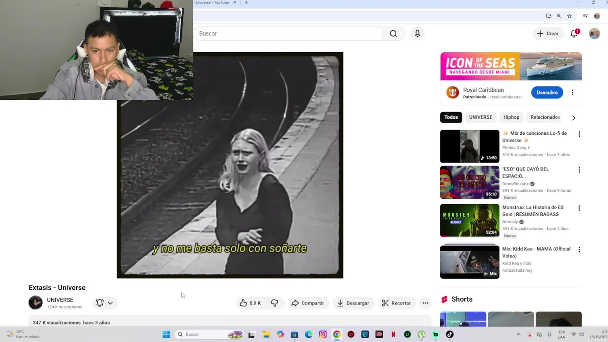
Task: Activate voice search microphone icon
Action: [x=417, y=34]
